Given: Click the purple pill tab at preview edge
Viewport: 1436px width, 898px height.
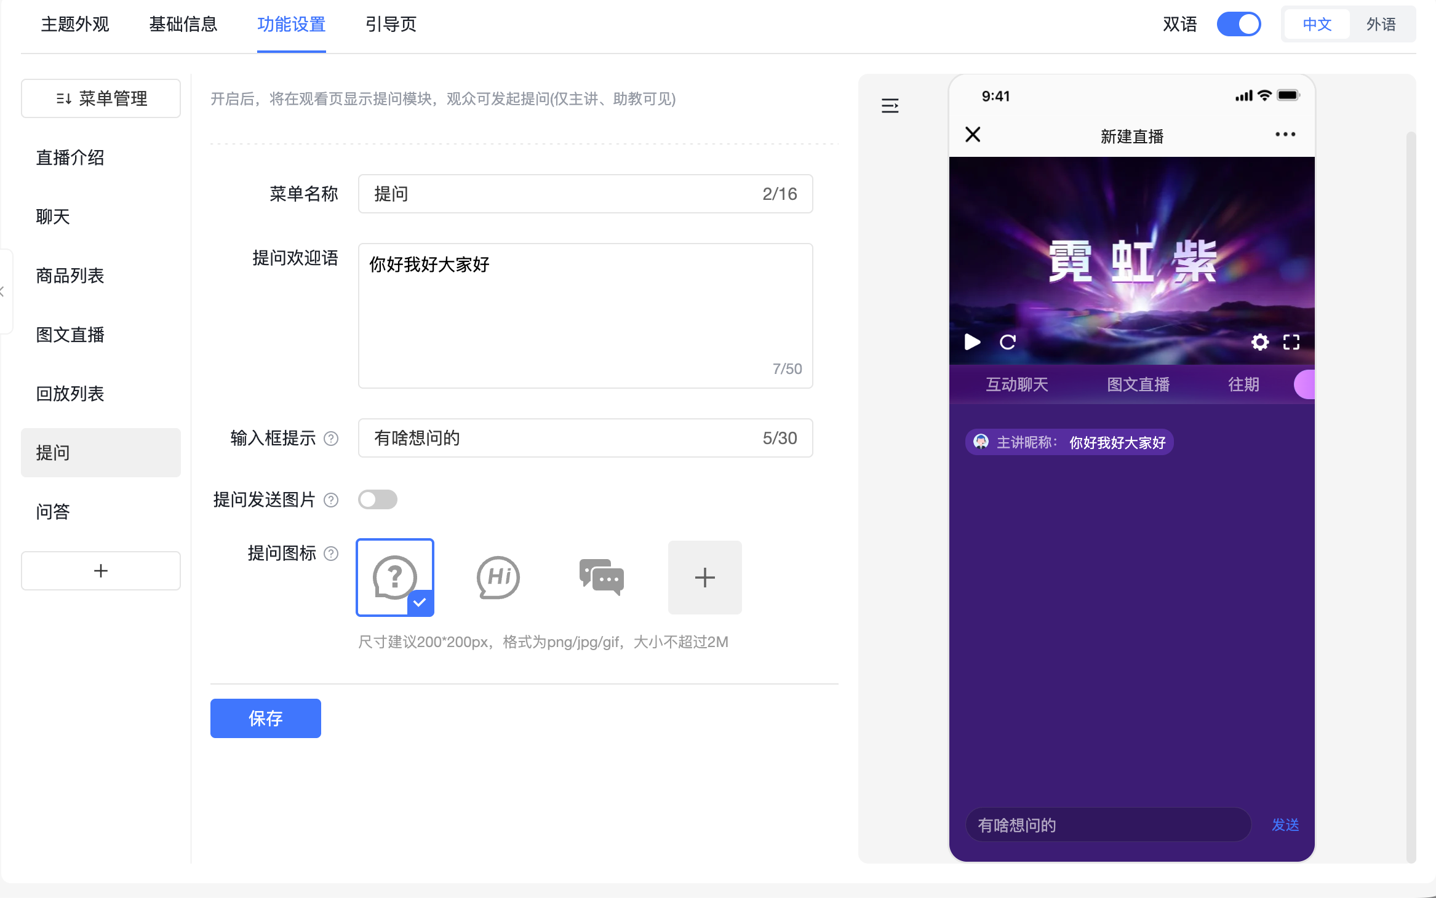Looking at the screenshot, I should pos(1304,384).
